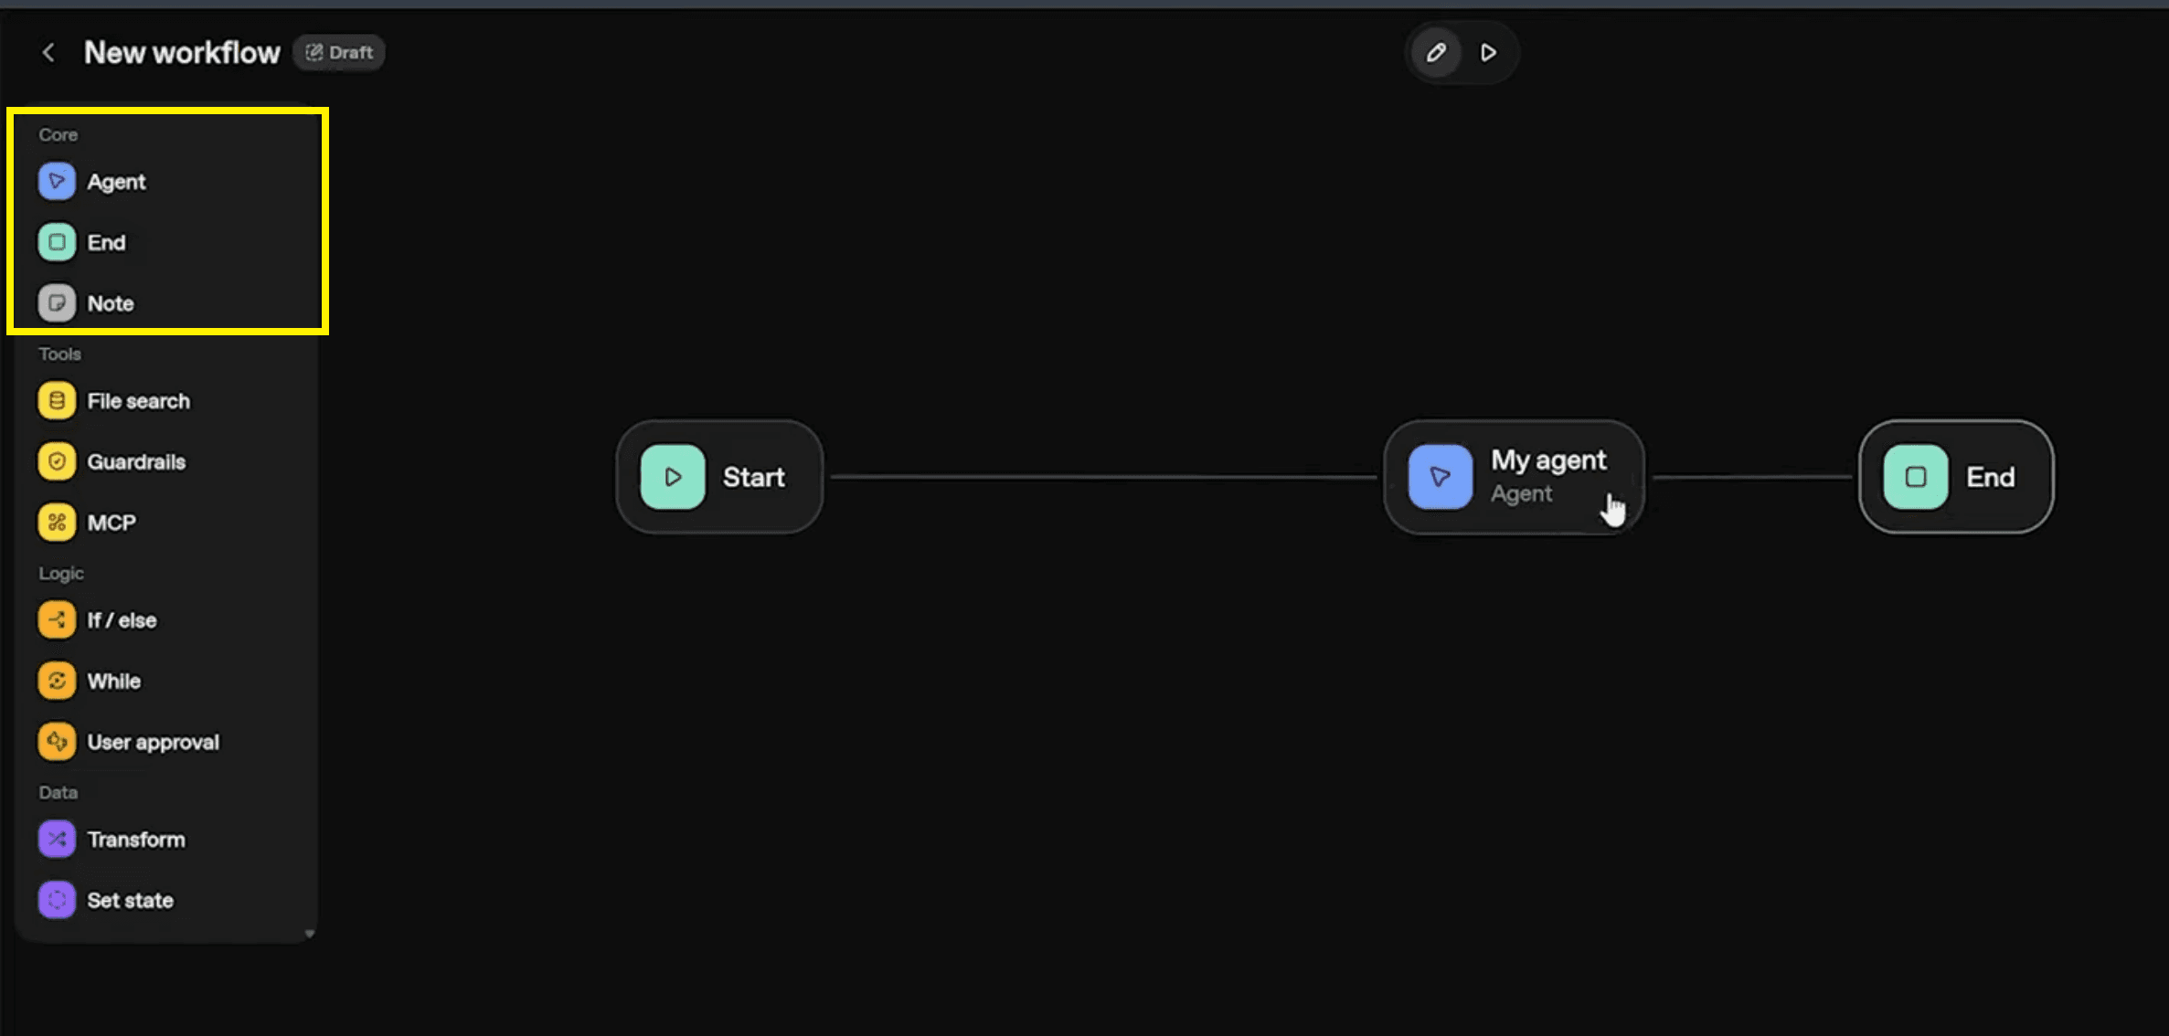Pick the While loop node
This screenshot has height=1036, width=2169.
pos(113,682)
